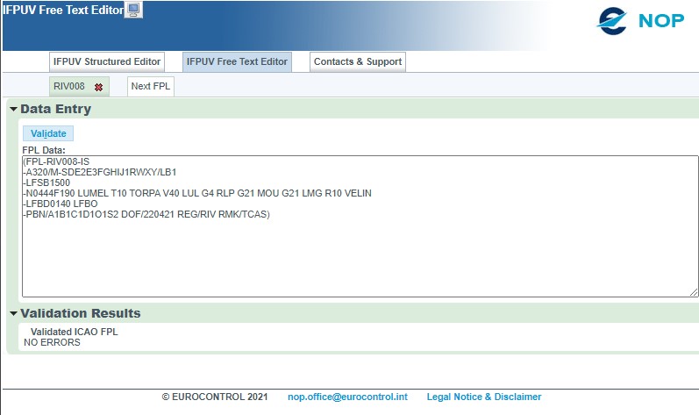Click the Validated ICAO FPL result text

74,333
